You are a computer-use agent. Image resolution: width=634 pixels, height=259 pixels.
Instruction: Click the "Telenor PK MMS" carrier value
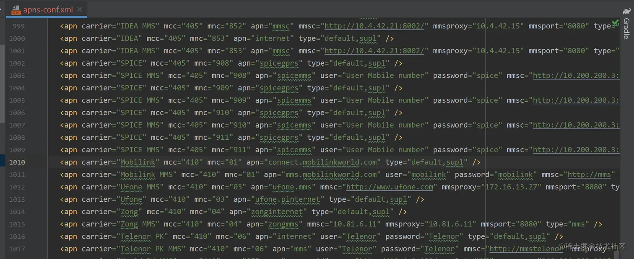[151, 249]
